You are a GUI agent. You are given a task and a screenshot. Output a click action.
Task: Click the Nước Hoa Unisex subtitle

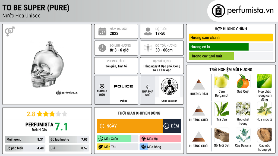21,15
